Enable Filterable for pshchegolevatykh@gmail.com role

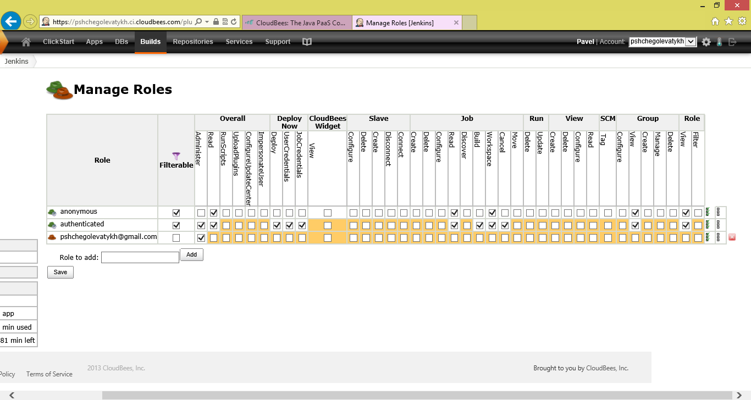176,238
